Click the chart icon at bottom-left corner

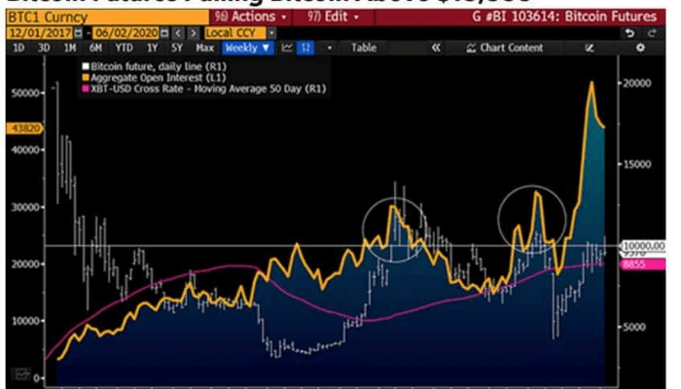click(20, 373)
